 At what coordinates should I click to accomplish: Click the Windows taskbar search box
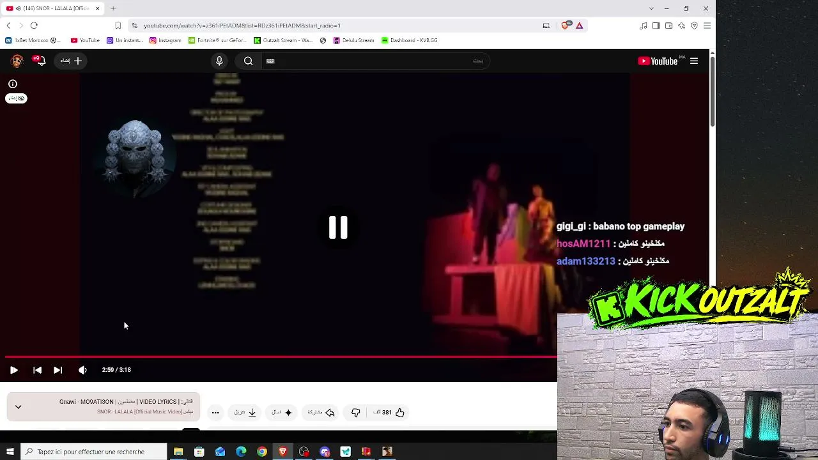(94, 452)
